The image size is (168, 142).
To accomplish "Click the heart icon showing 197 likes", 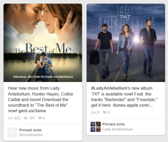I will [x=26, y=118].
